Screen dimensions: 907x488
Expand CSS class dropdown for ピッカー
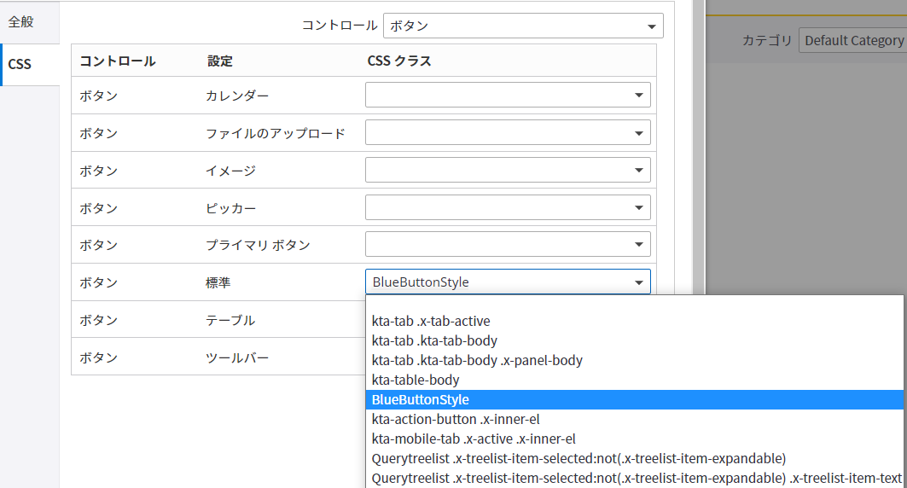click(x=508, y=207)
